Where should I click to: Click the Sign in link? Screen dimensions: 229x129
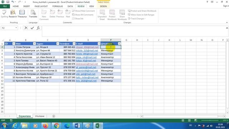point(226,6)
